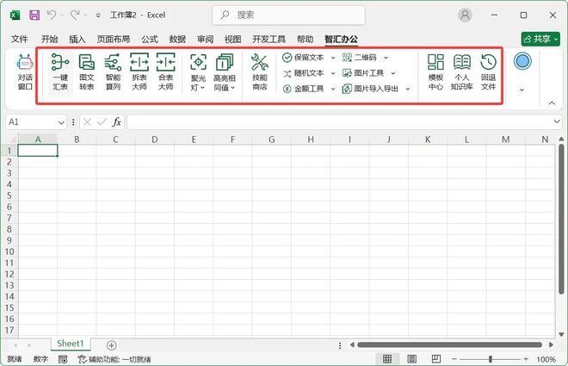Open the 模板中心 template center
Image resolution: width=568 pixels, height=366 pixels.
click(x=435, y=71)
